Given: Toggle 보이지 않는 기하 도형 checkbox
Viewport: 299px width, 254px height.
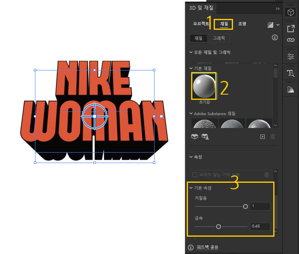Looking at the screenshot, I should point(195,175).
